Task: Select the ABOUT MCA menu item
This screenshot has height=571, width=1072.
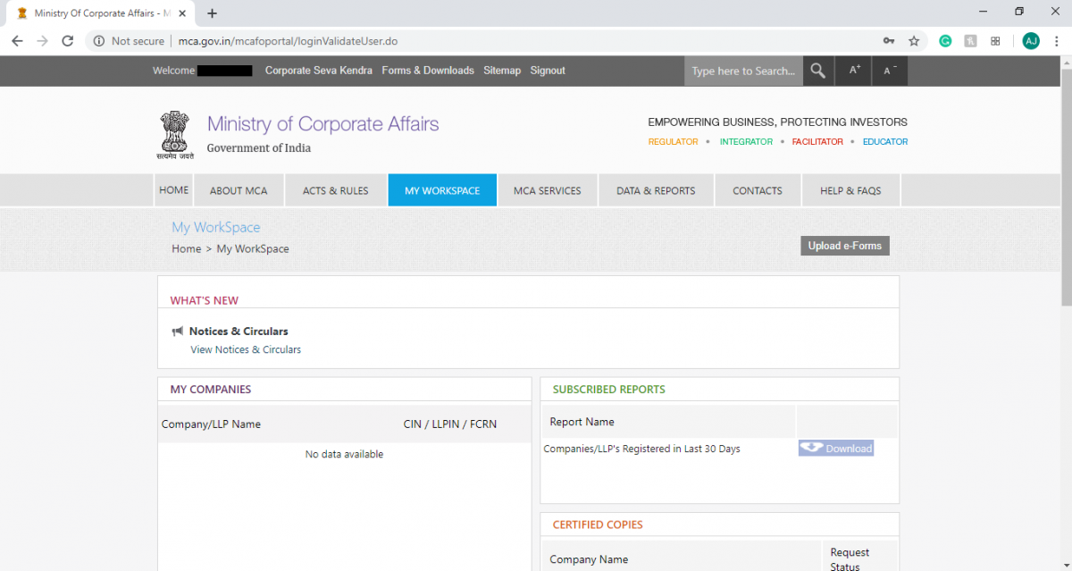Action: [239, 189]
